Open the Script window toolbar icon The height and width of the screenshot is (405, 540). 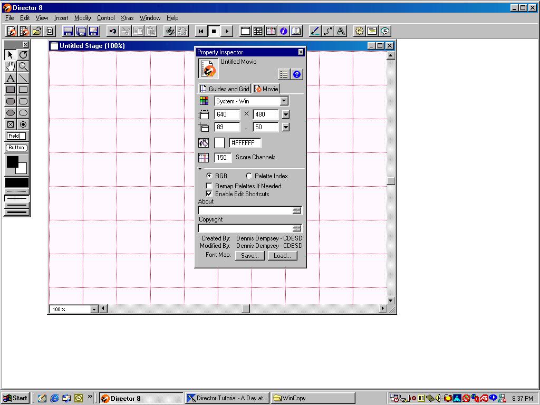click(x=372, y=31)
